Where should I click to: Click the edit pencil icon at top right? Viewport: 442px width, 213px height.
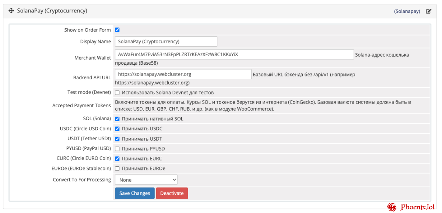pyautogui.click(x=428, y=11)
